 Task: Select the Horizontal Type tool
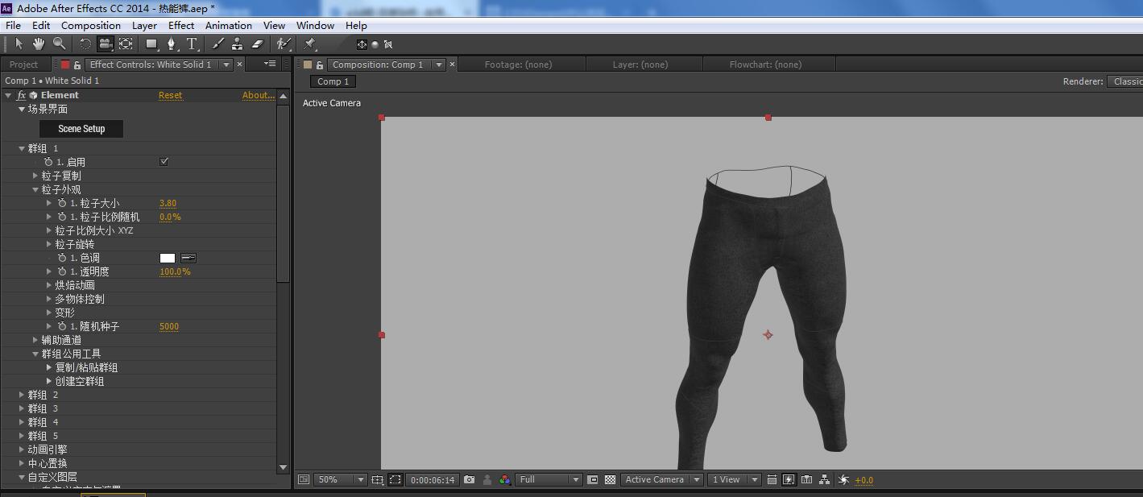tap(192, 43)
